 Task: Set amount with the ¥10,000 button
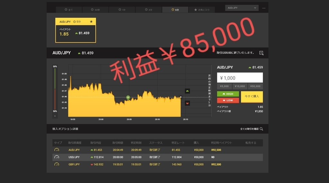tap(240, 86)
